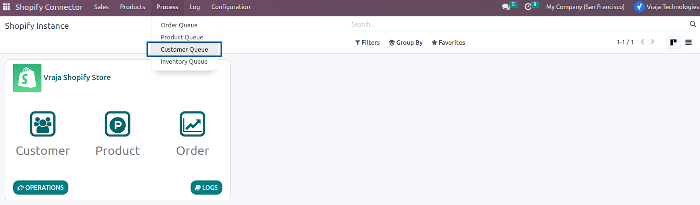Click the OPERATIONS button
Viewport: 700px width, 205px height.
(x=41, y=188)
